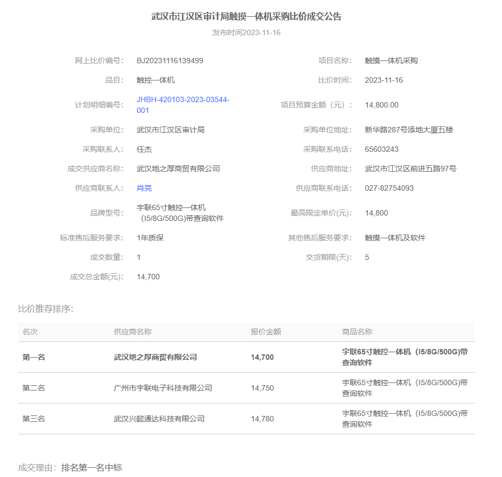The image size is (502, 477).
Task: Click the supplier phone number 027-82754093
Action: [x=389, y=188]
